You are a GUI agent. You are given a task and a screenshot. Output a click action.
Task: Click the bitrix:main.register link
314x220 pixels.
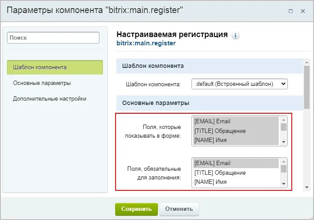click(x=146, y=43)
